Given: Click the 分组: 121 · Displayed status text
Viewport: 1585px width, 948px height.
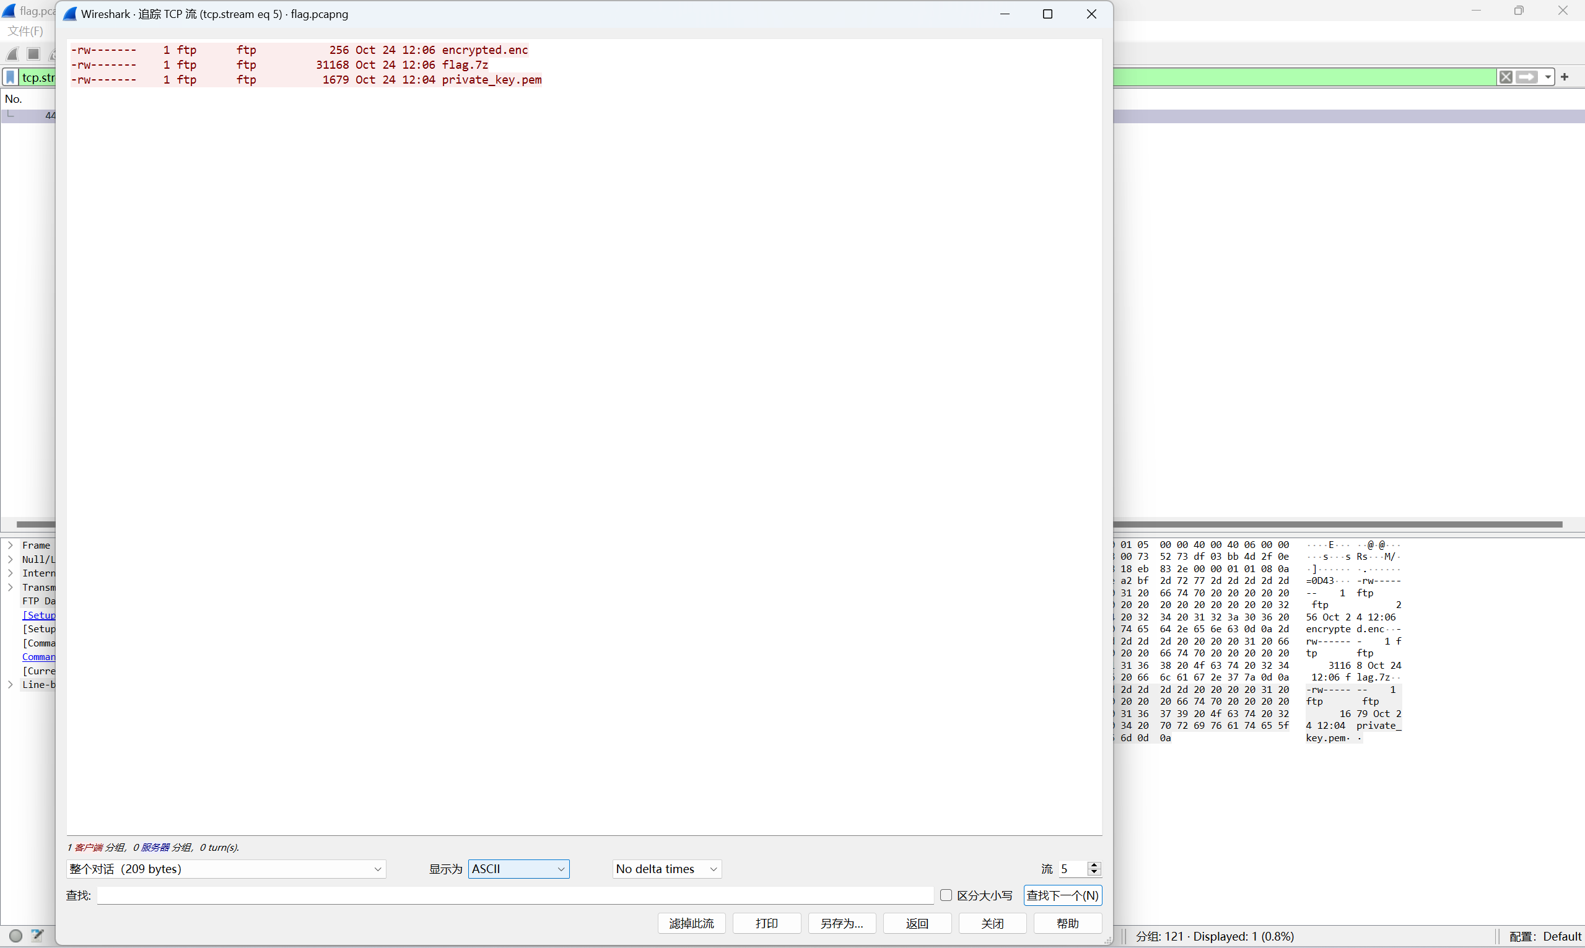Looking at the screenshot, I should [x=1215, y=936].
